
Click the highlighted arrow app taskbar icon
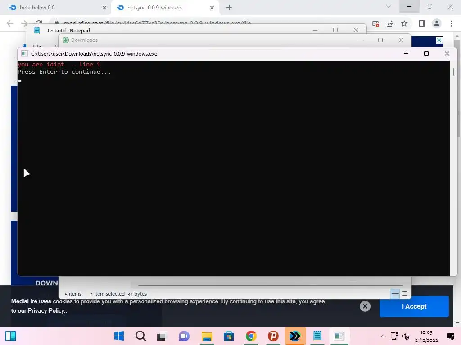coord(295,336)
